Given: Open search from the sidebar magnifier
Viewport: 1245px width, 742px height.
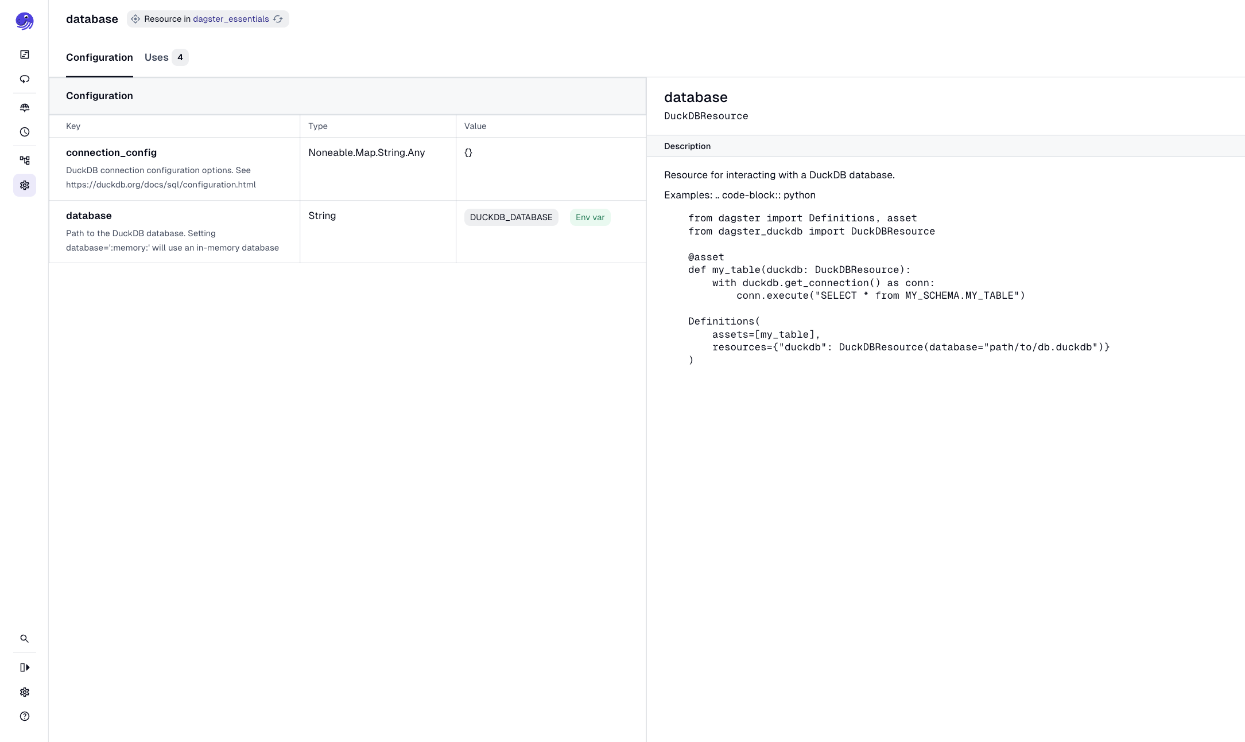Looking at the screenshot, I should pos(25,638).
